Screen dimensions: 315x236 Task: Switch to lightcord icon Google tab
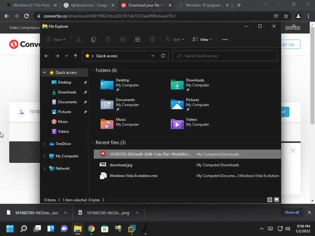click(89, 5)
